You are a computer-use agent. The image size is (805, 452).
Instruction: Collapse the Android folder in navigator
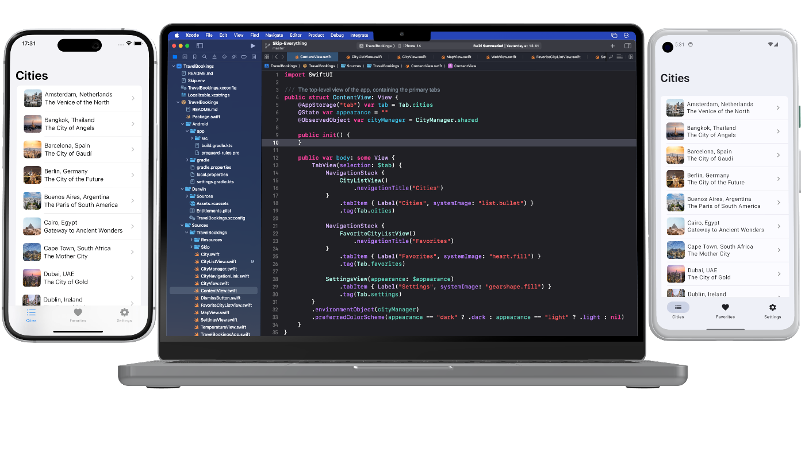[182, 123]
